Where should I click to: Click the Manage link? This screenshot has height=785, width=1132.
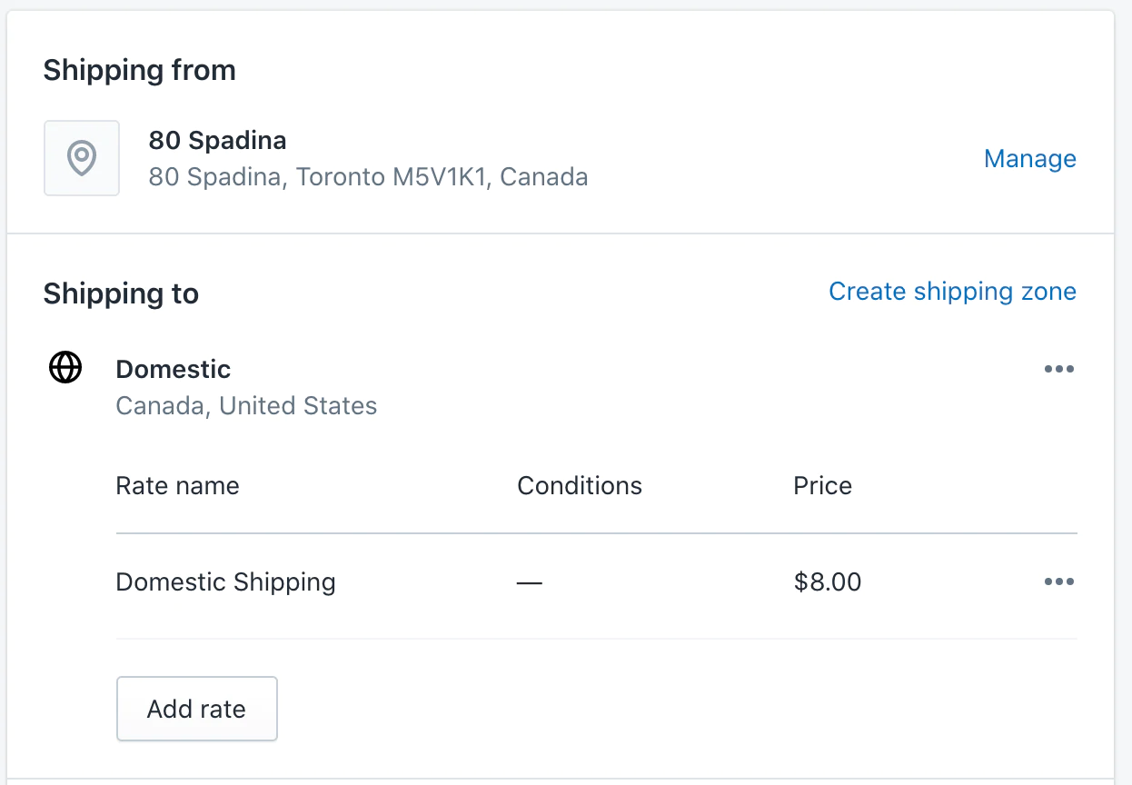coord(1029,158)
